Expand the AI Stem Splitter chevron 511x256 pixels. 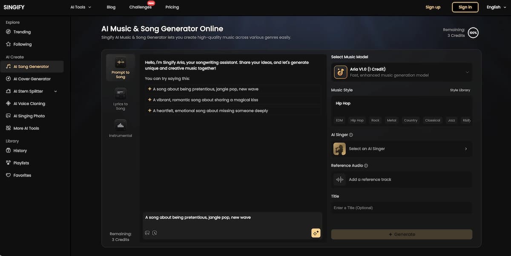(55, 91)
